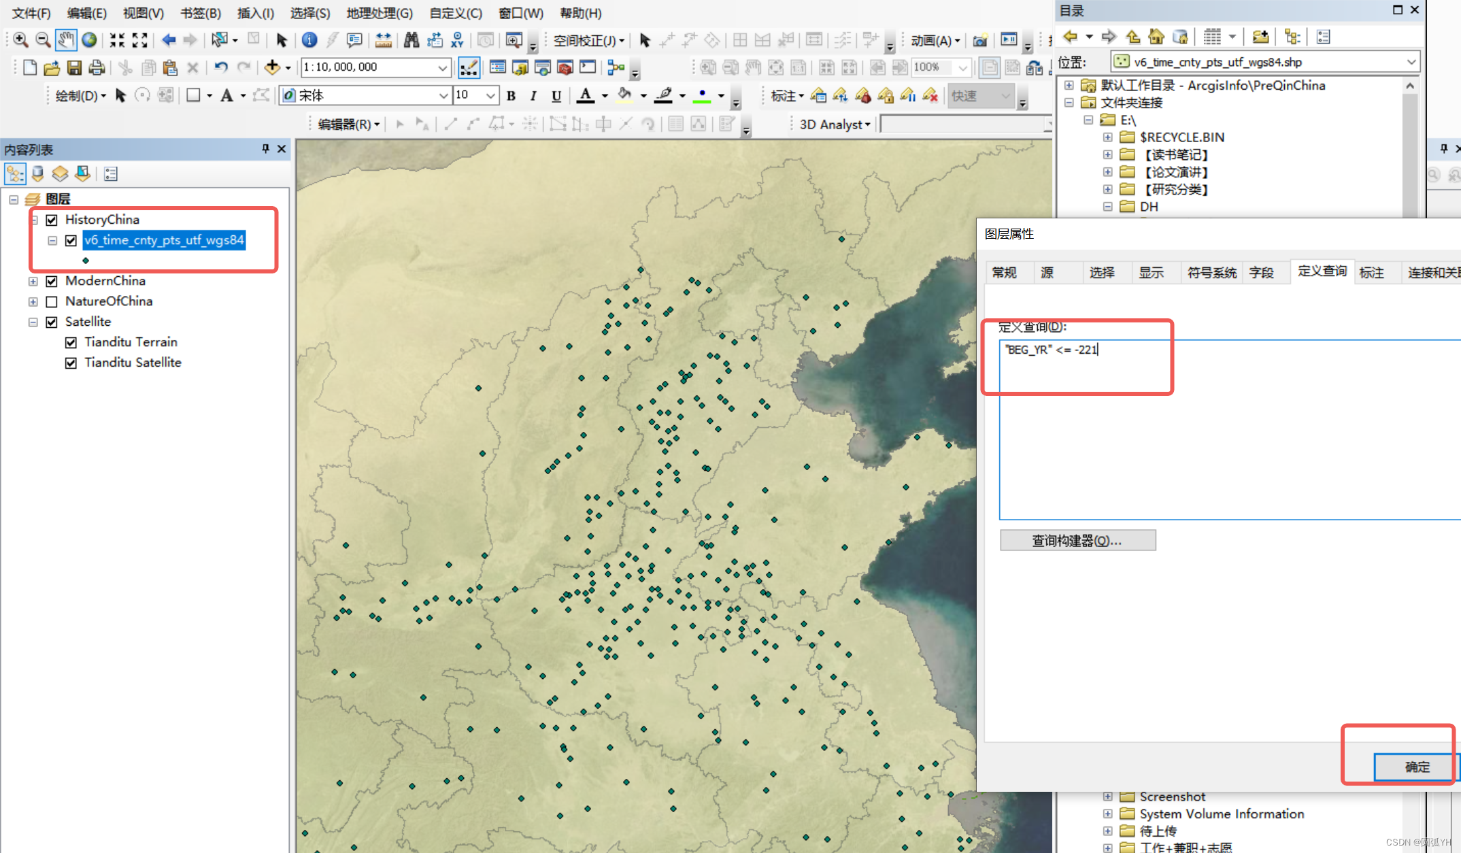Screen dimensions: 1461x853
Task: Open the 地理处理 menu
Action: 379,13
